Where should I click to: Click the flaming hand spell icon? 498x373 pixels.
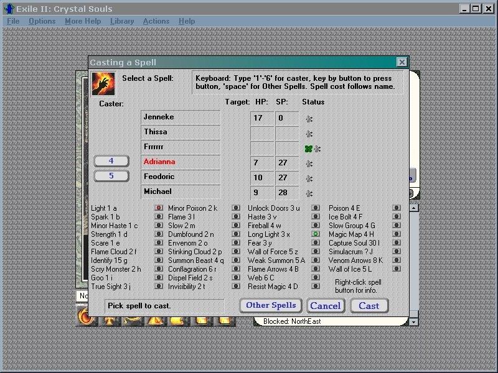pyautogui.click(x=101, y=83)
